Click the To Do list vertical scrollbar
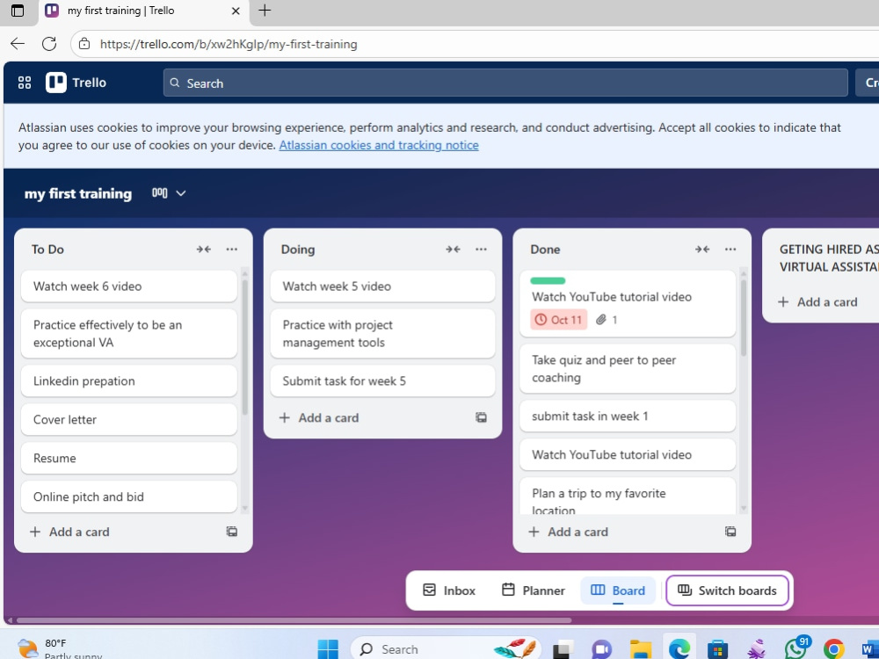 click(x=244, y=347)
